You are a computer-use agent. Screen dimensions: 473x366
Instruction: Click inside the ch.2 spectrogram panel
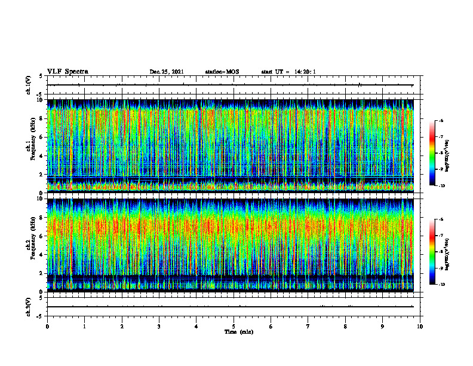pyautogui.click(x=230, y=245)
